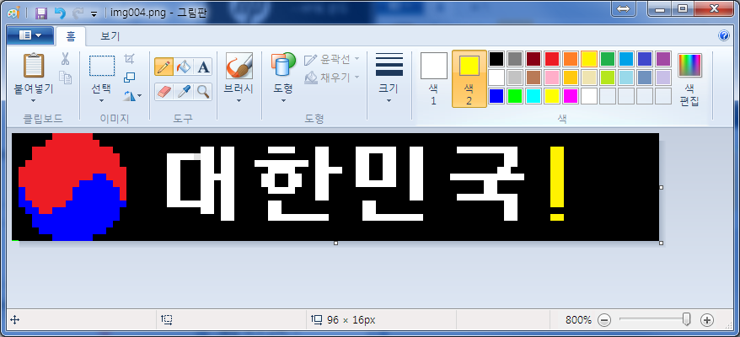Pick the purple swatch in top row
This screenshot has height=337, width=740.
point(663,59)
